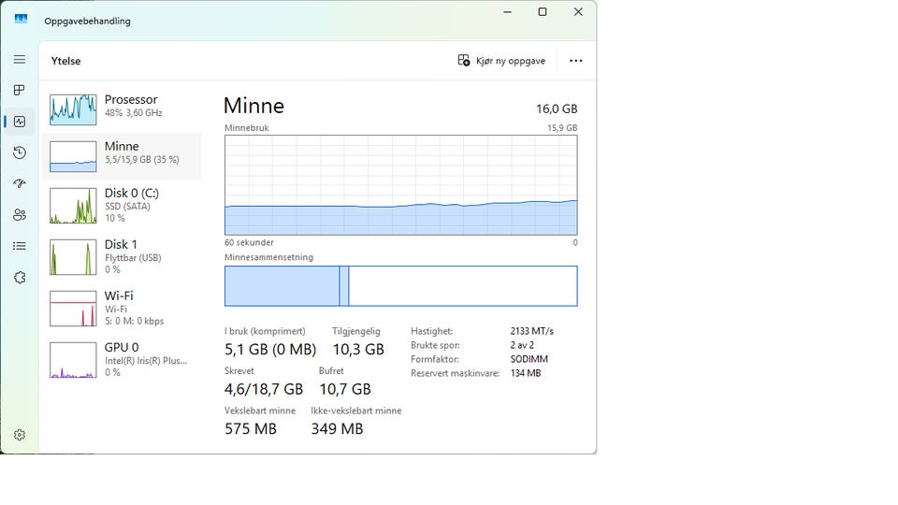Open Task Manager settings gear

[20, 435]
